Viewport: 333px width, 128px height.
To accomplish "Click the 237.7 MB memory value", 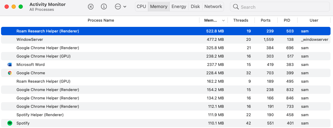I will coord(215,65).
